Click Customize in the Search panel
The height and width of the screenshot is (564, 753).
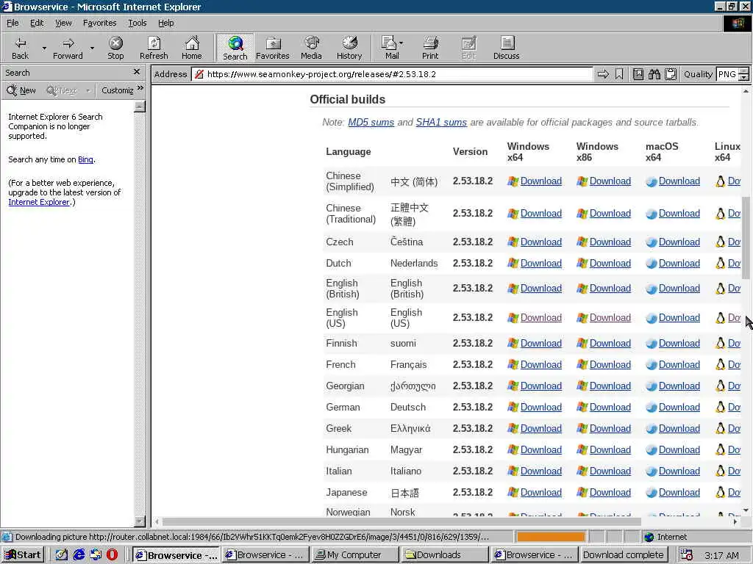[x=117, y=90]
